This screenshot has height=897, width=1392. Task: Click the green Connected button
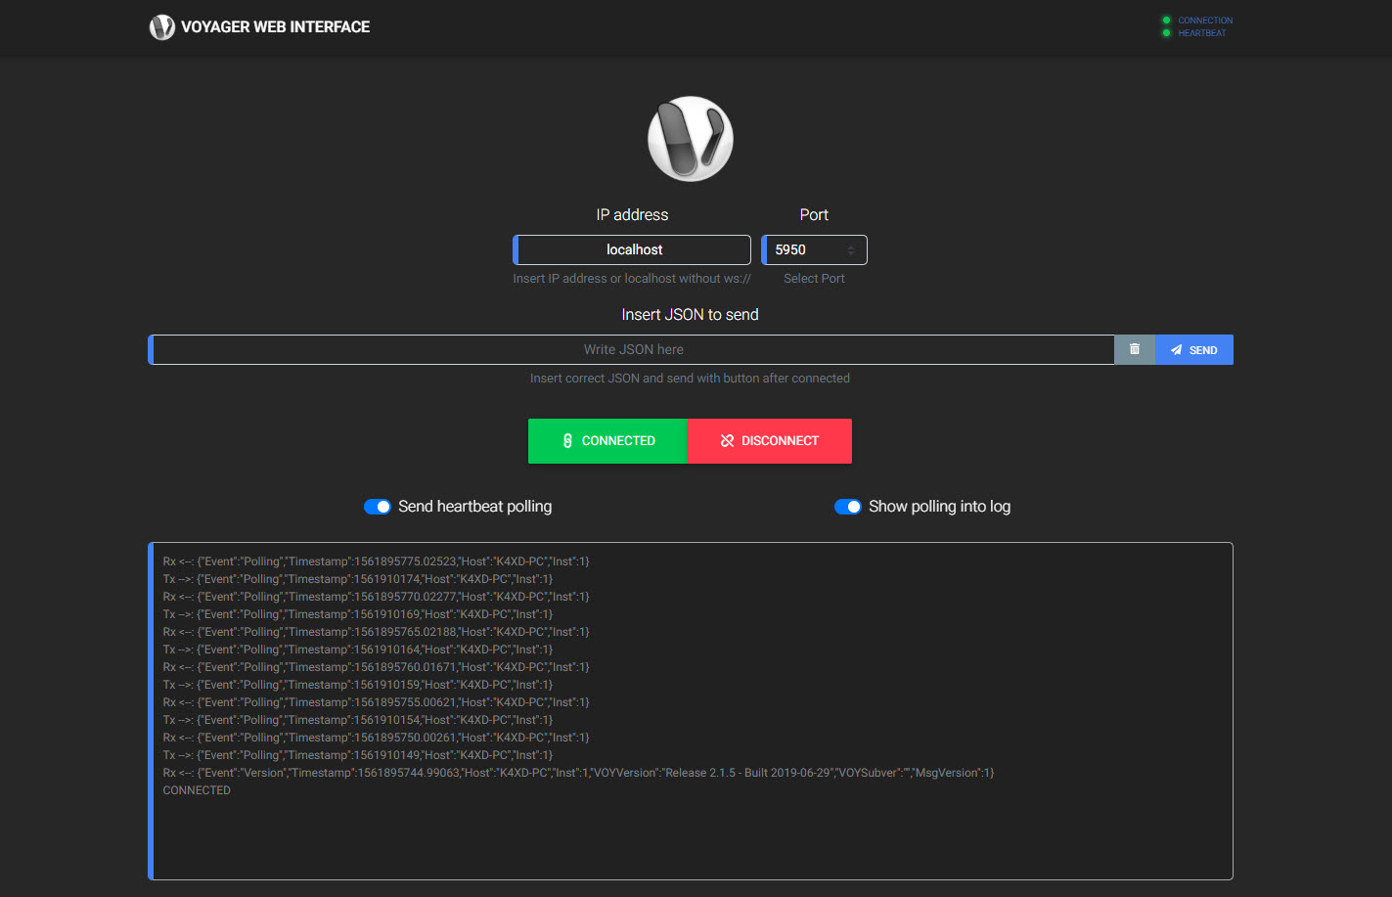[x=608, y=441]
